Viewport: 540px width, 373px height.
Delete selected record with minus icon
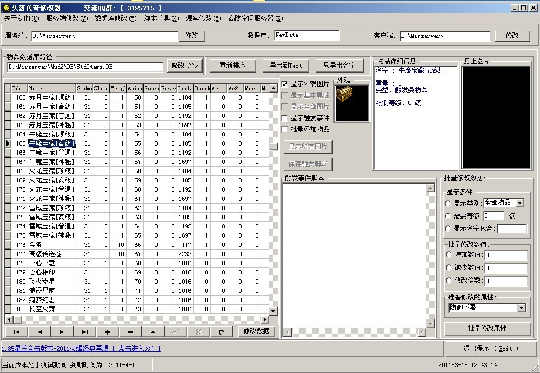tap(130, 332)
